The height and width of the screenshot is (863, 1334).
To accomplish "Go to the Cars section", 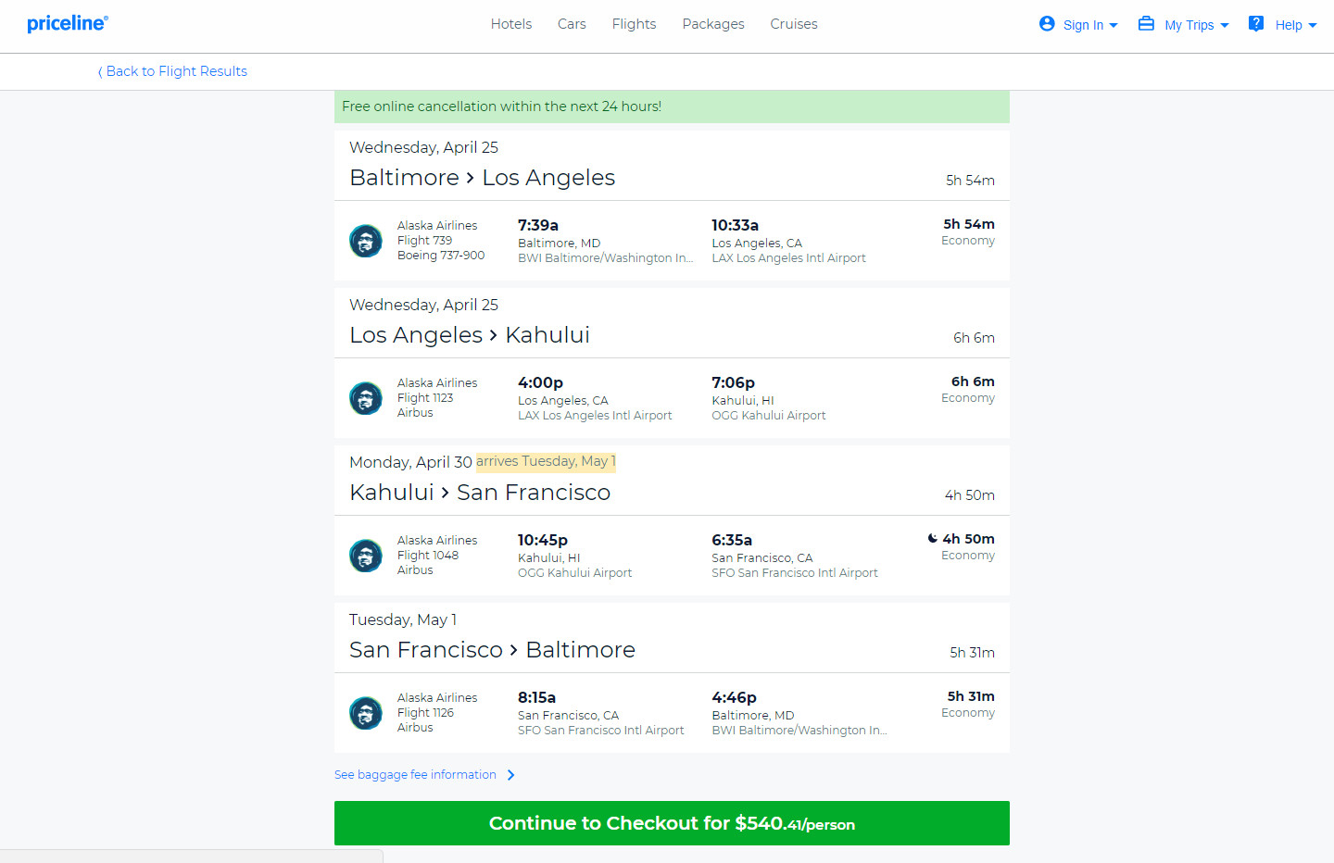I will tap(572, 24).
